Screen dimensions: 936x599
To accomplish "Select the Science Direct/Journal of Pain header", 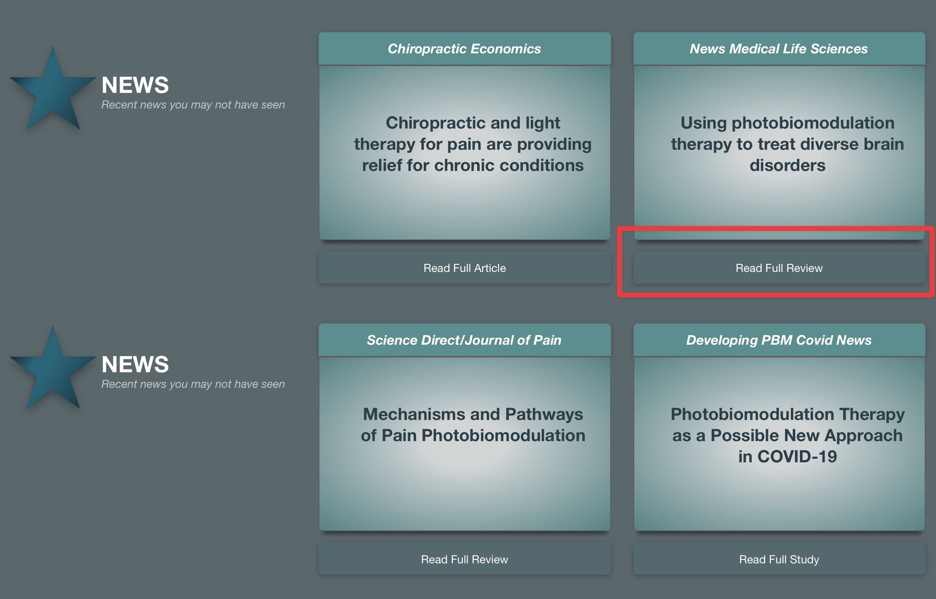I will pyautogui.click(x=464, y=340).
